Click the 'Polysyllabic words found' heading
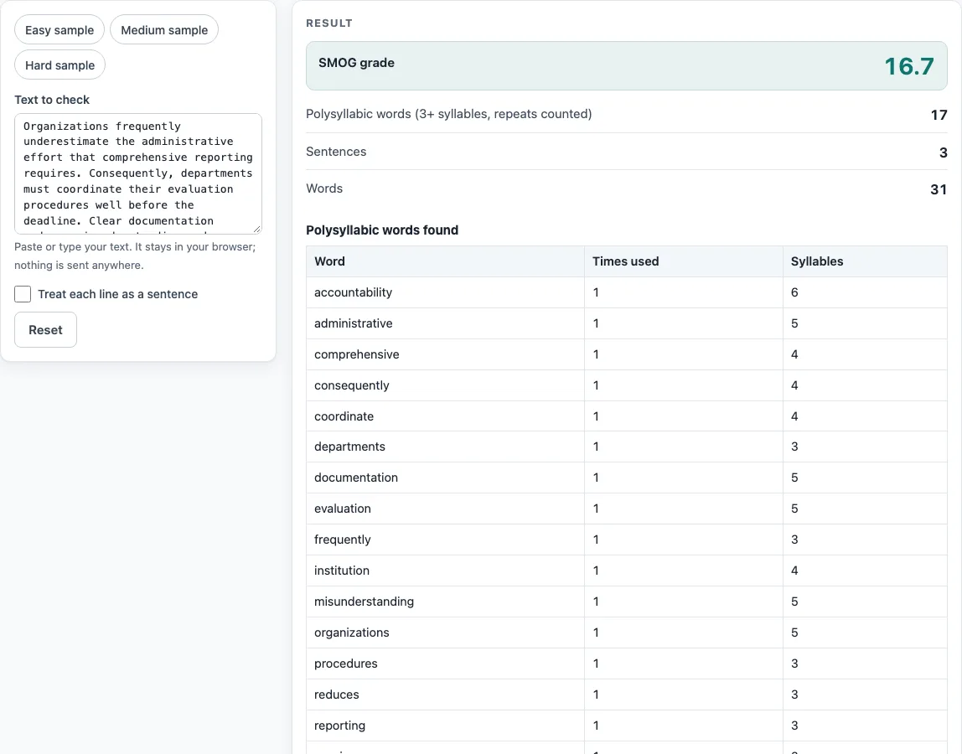 (x=382, y=230)
